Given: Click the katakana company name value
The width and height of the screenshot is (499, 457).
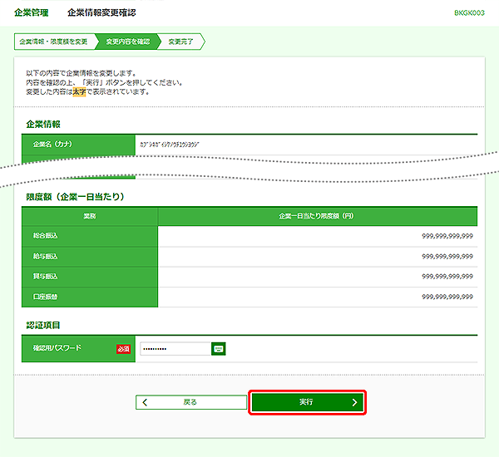Looking at the screenshot, I should (x=170, y=145).
